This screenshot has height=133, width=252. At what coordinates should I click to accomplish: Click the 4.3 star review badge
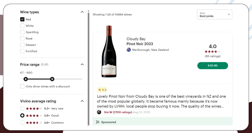(102, 90)
